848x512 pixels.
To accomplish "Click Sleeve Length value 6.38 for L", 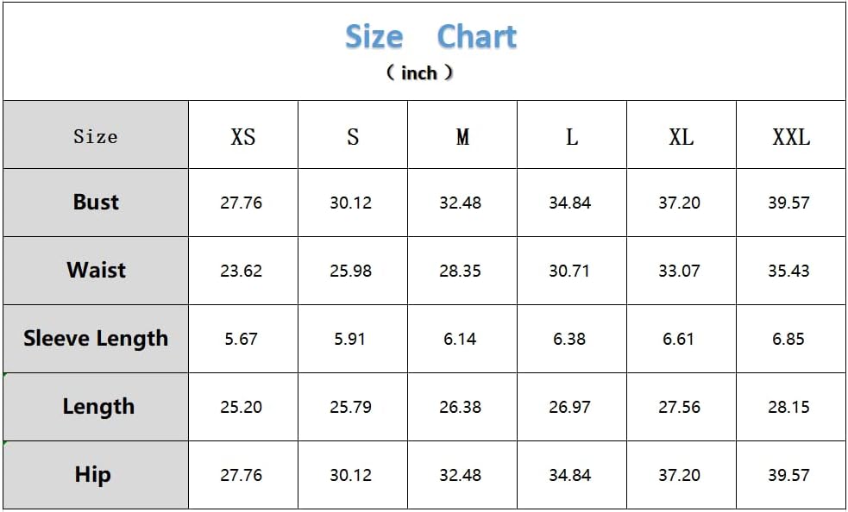I will pyautogui.click(x=569, y=339).
